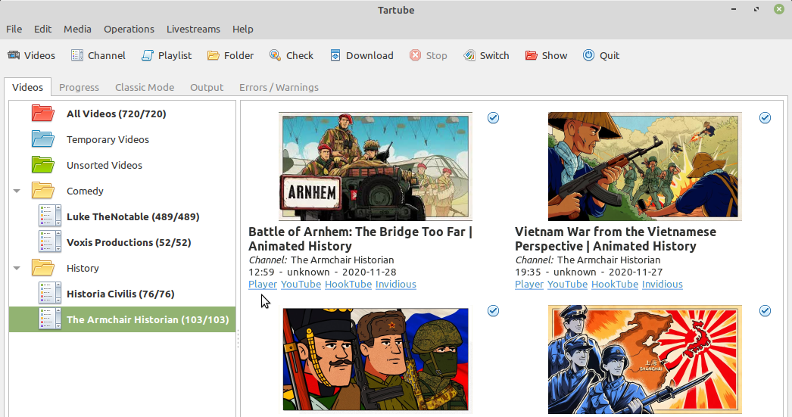Click the Vietnam War thumbnail image

tap(645, 166)
